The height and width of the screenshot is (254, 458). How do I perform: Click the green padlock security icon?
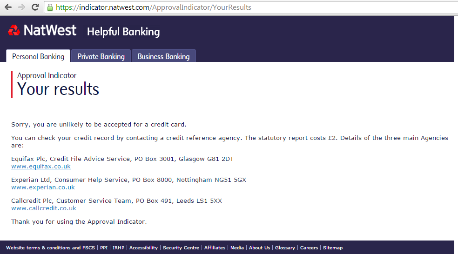click(50, 7)
